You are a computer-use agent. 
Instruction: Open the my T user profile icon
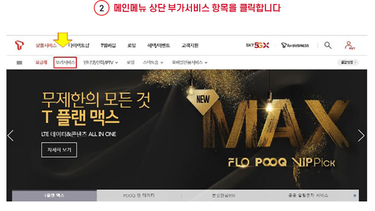pyautogui.click(x=349, y=45)
